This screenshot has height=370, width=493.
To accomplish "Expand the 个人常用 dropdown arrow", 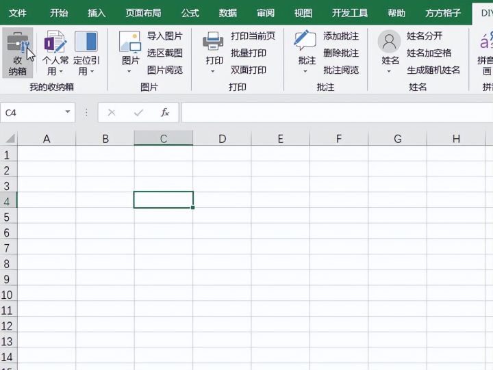I will (61, 72).
